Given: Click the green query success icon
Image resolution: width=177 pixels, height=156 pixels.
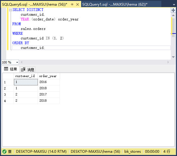Looking at the screenshot, I should pyautogui.click(x=4, y=151).
